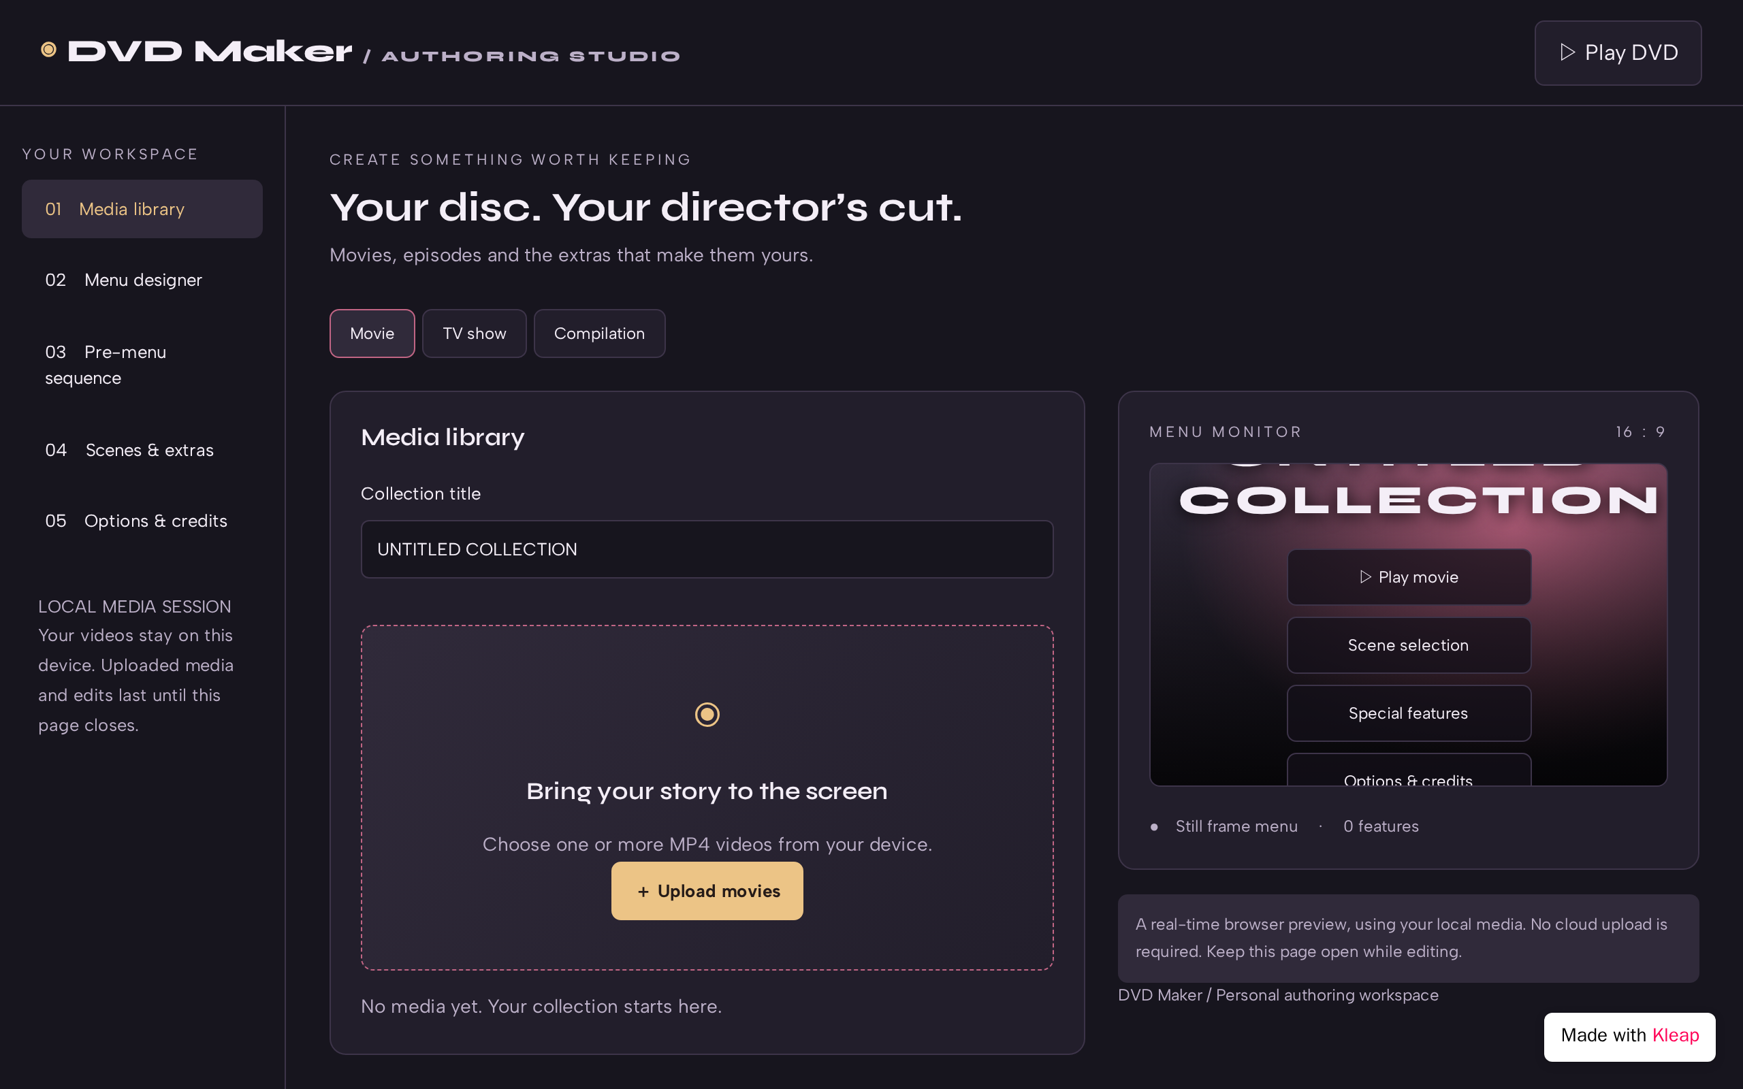Open Options & credits in the sidebar
This screenshot has width=1743, height=1089.
click(x=142, y=521)
